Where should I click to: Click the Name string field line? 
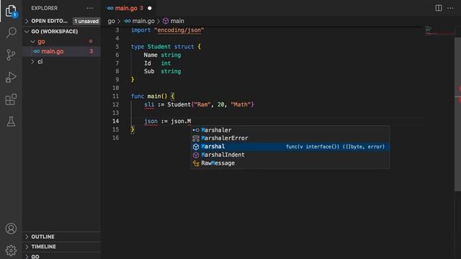(162, 55)
